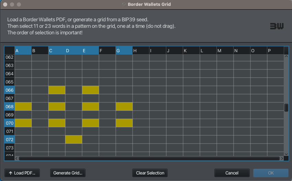The image size is (292, 181).
Task: Click the BW Border Wallets logo
Action: click(x=277, y=26)
